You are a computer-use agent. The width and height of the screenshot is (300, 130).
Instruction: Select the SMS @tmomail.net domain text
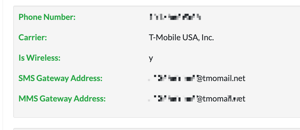[x=221, y=79]
